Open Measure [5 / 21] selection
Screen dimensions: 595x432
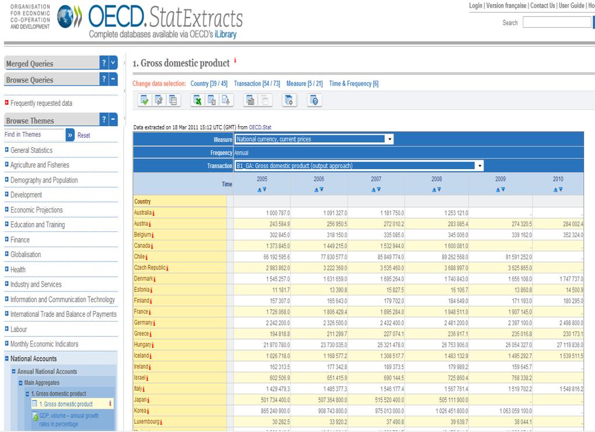[x=304, y=84]
